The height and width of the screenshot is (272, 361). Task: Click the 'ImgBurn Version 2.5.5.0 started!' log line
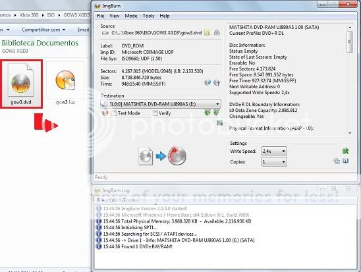(x=145, y=209)
